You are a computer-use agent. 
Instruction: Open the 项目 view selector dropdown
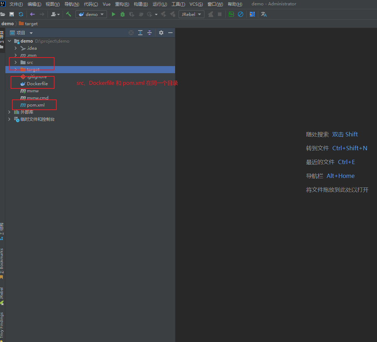tap(21, 33)
